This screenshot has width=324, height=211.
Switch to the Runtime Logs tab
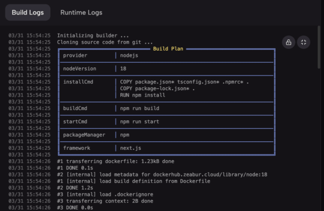[x=81, y=12]
